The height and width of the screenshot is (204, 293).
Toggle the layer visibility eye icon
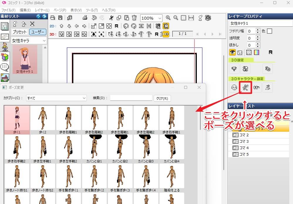(233, 52)
